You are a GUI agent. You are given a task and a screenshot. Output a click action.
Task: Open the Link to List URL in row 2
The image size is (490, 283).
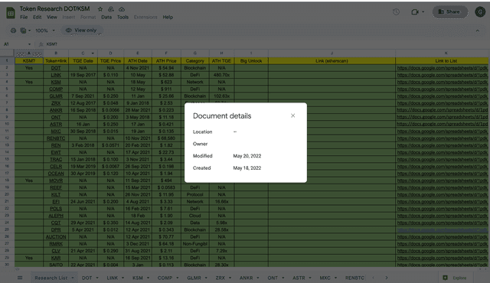coord(443,68)
